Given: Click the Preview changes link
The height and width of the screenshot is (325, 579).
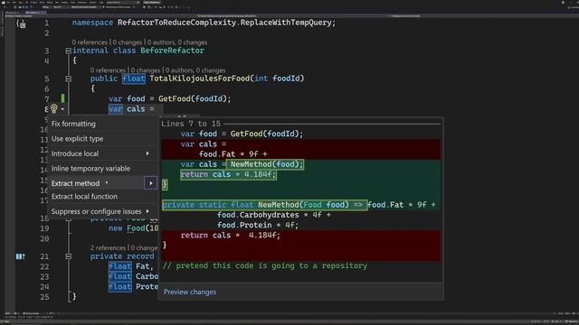Looking at the screenshot, I should [190, 292].
